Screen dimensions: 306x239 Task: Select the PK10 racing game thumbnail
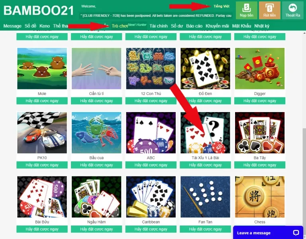click(x=42, y=133)
